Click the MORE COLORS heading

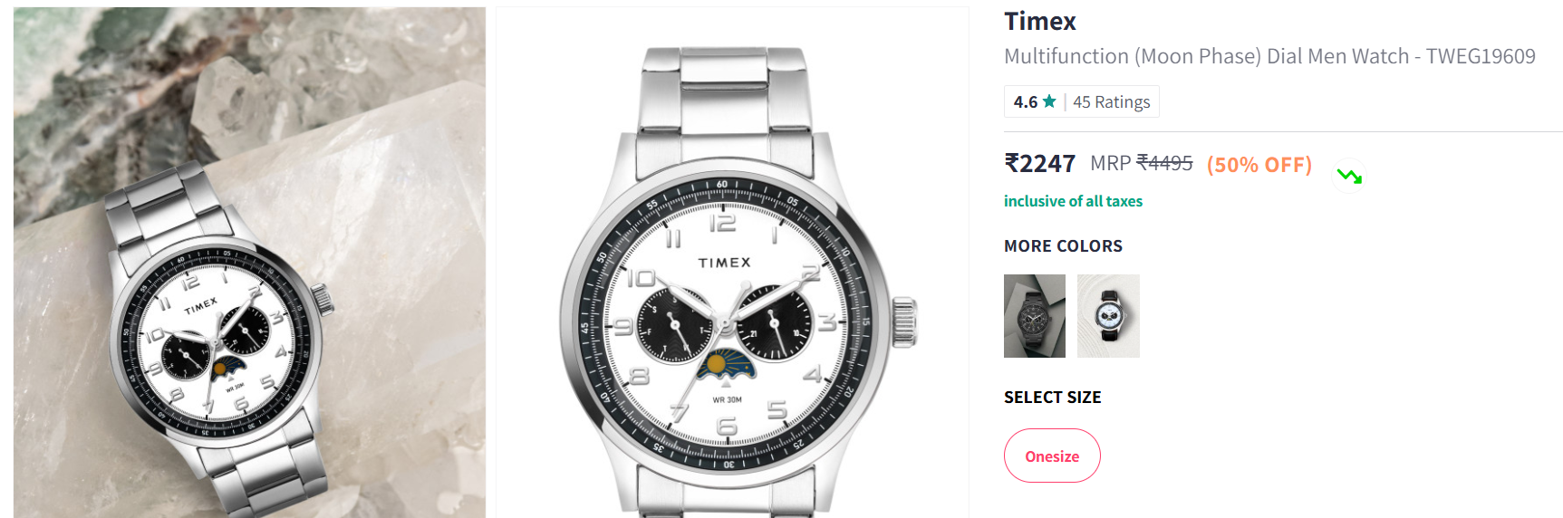1063,246
